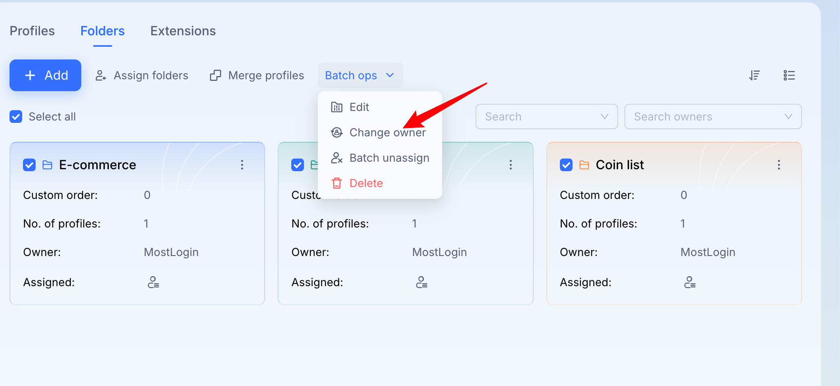
Task: Switch to list view icon
Action: (789, 75)
